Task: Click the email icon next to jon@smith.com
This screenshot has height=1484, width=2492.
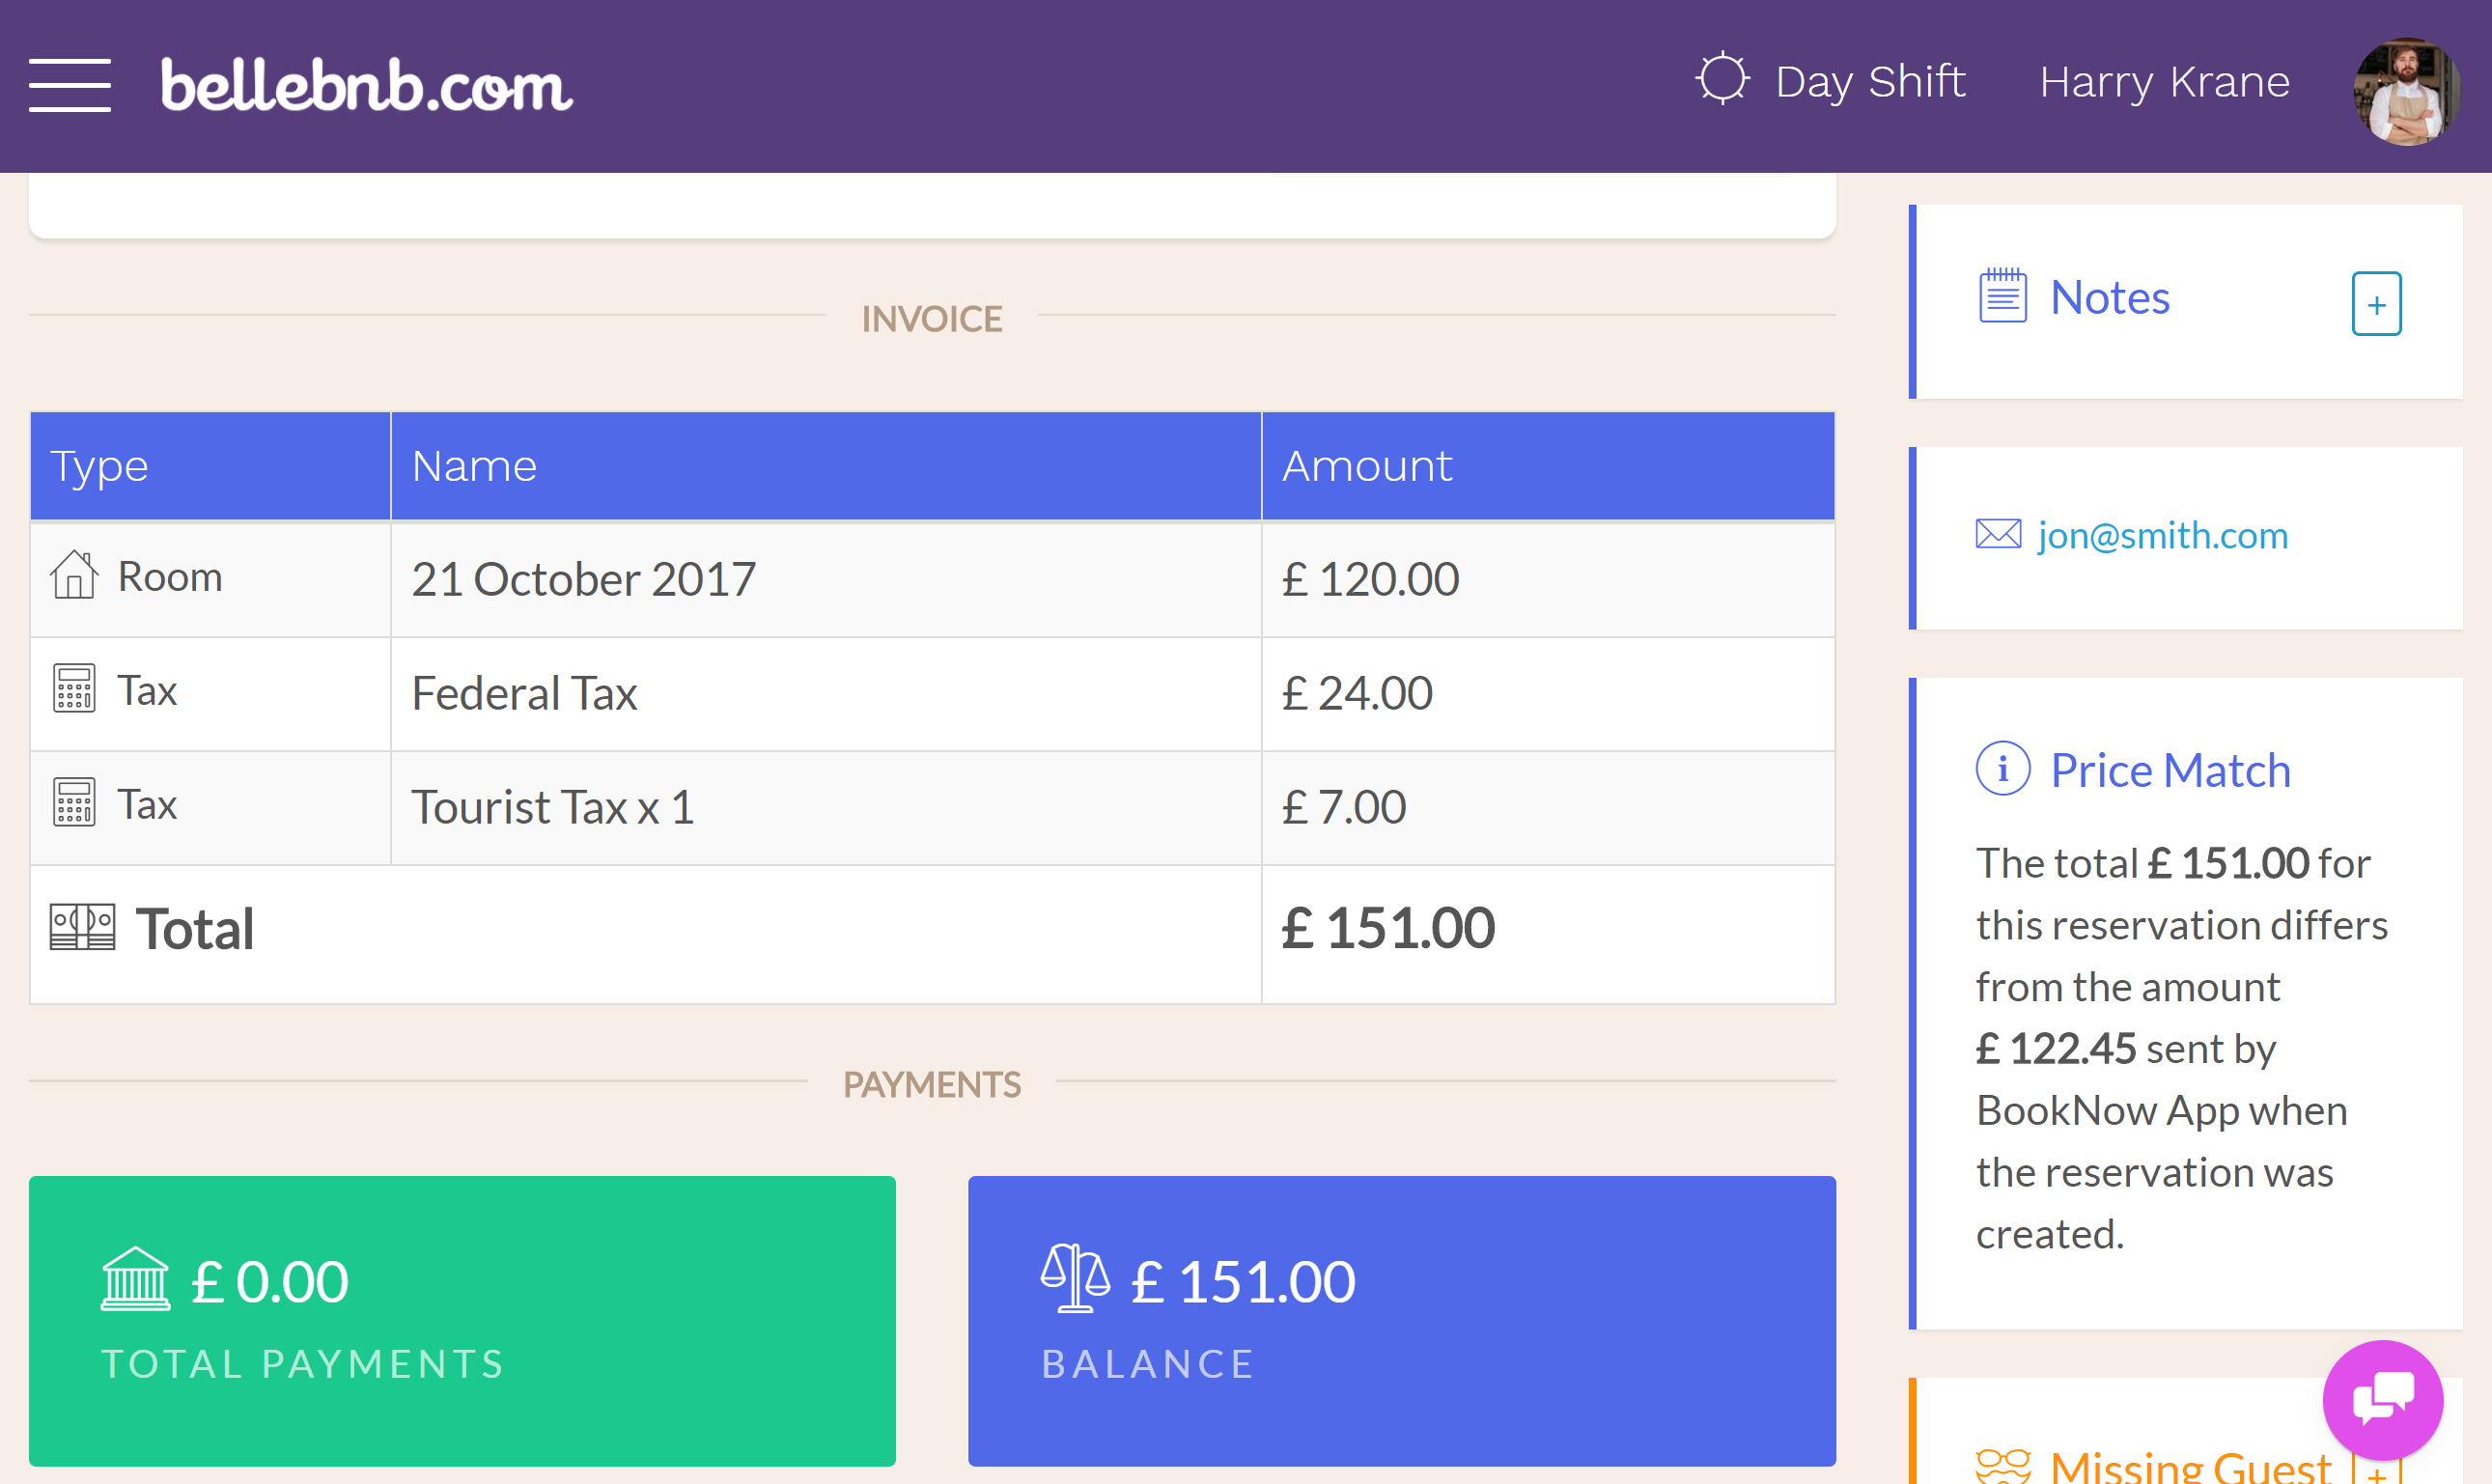Action: [2000, 534]
